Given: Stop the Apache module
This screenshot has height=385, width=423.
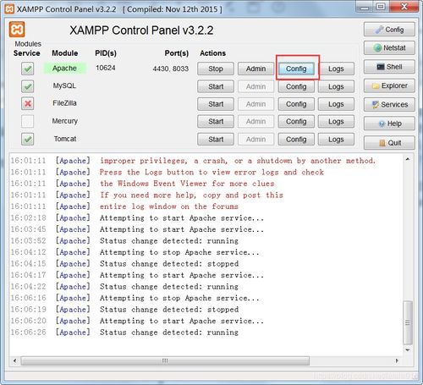Looking at the screenshot, I should [216, 69].
